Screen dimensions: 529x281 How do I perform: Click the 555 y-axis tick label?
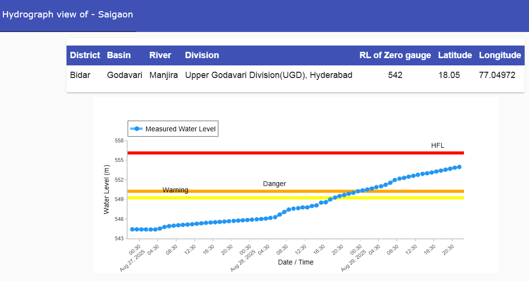click(x=119, y=160)
